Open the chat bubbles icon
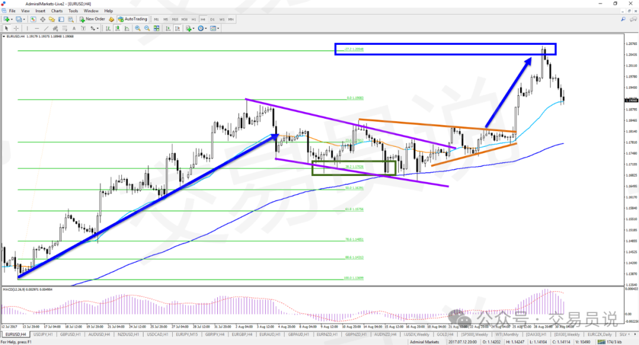This screenshot has height=345, width=639. tap(633, 19)
